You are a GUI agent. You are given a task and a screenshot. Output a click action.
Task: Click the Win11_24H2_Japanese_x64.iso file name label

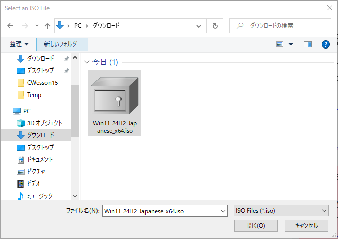point(115,127)
